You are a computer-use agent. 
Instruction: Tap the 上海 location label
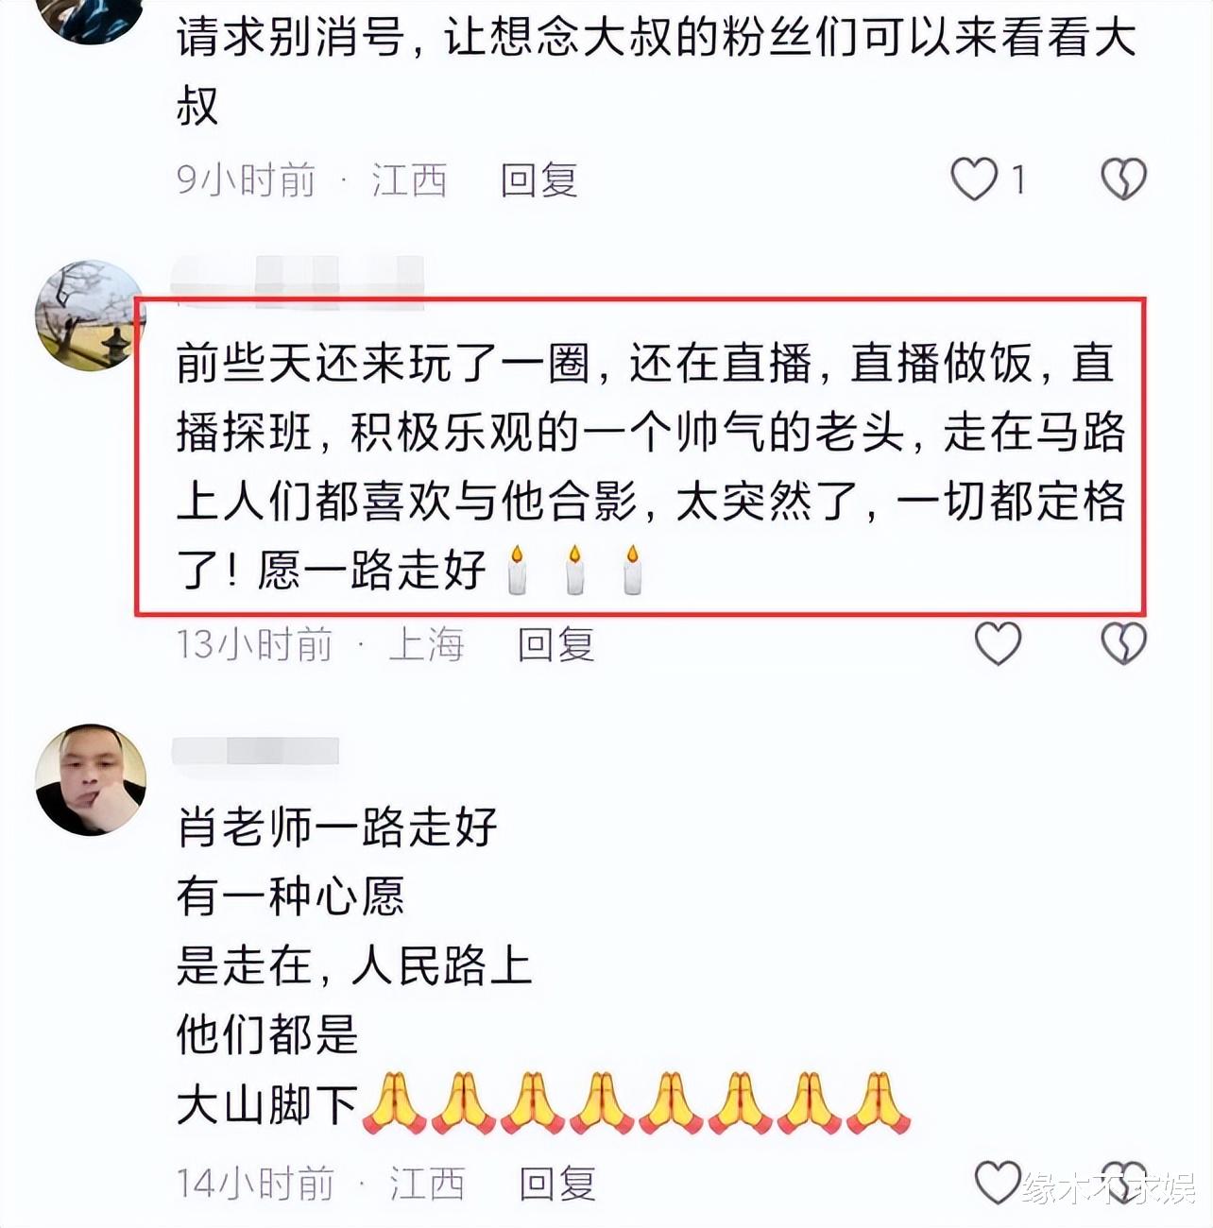(x=426, y=644)
